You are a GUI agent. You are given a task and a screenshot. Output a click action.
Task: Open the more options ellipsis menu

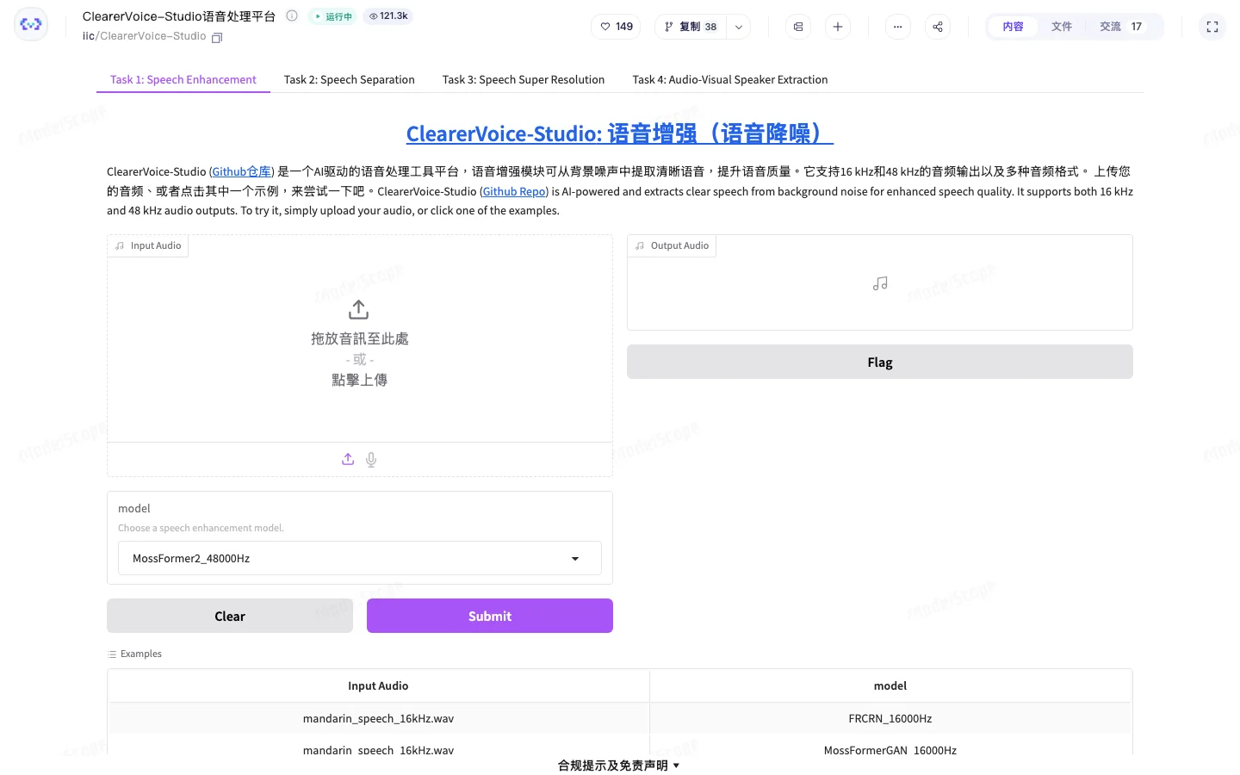pos(898,27)
